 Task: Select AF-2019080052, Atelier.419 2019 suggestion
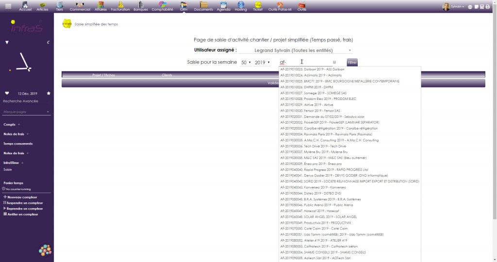point(349,241)
